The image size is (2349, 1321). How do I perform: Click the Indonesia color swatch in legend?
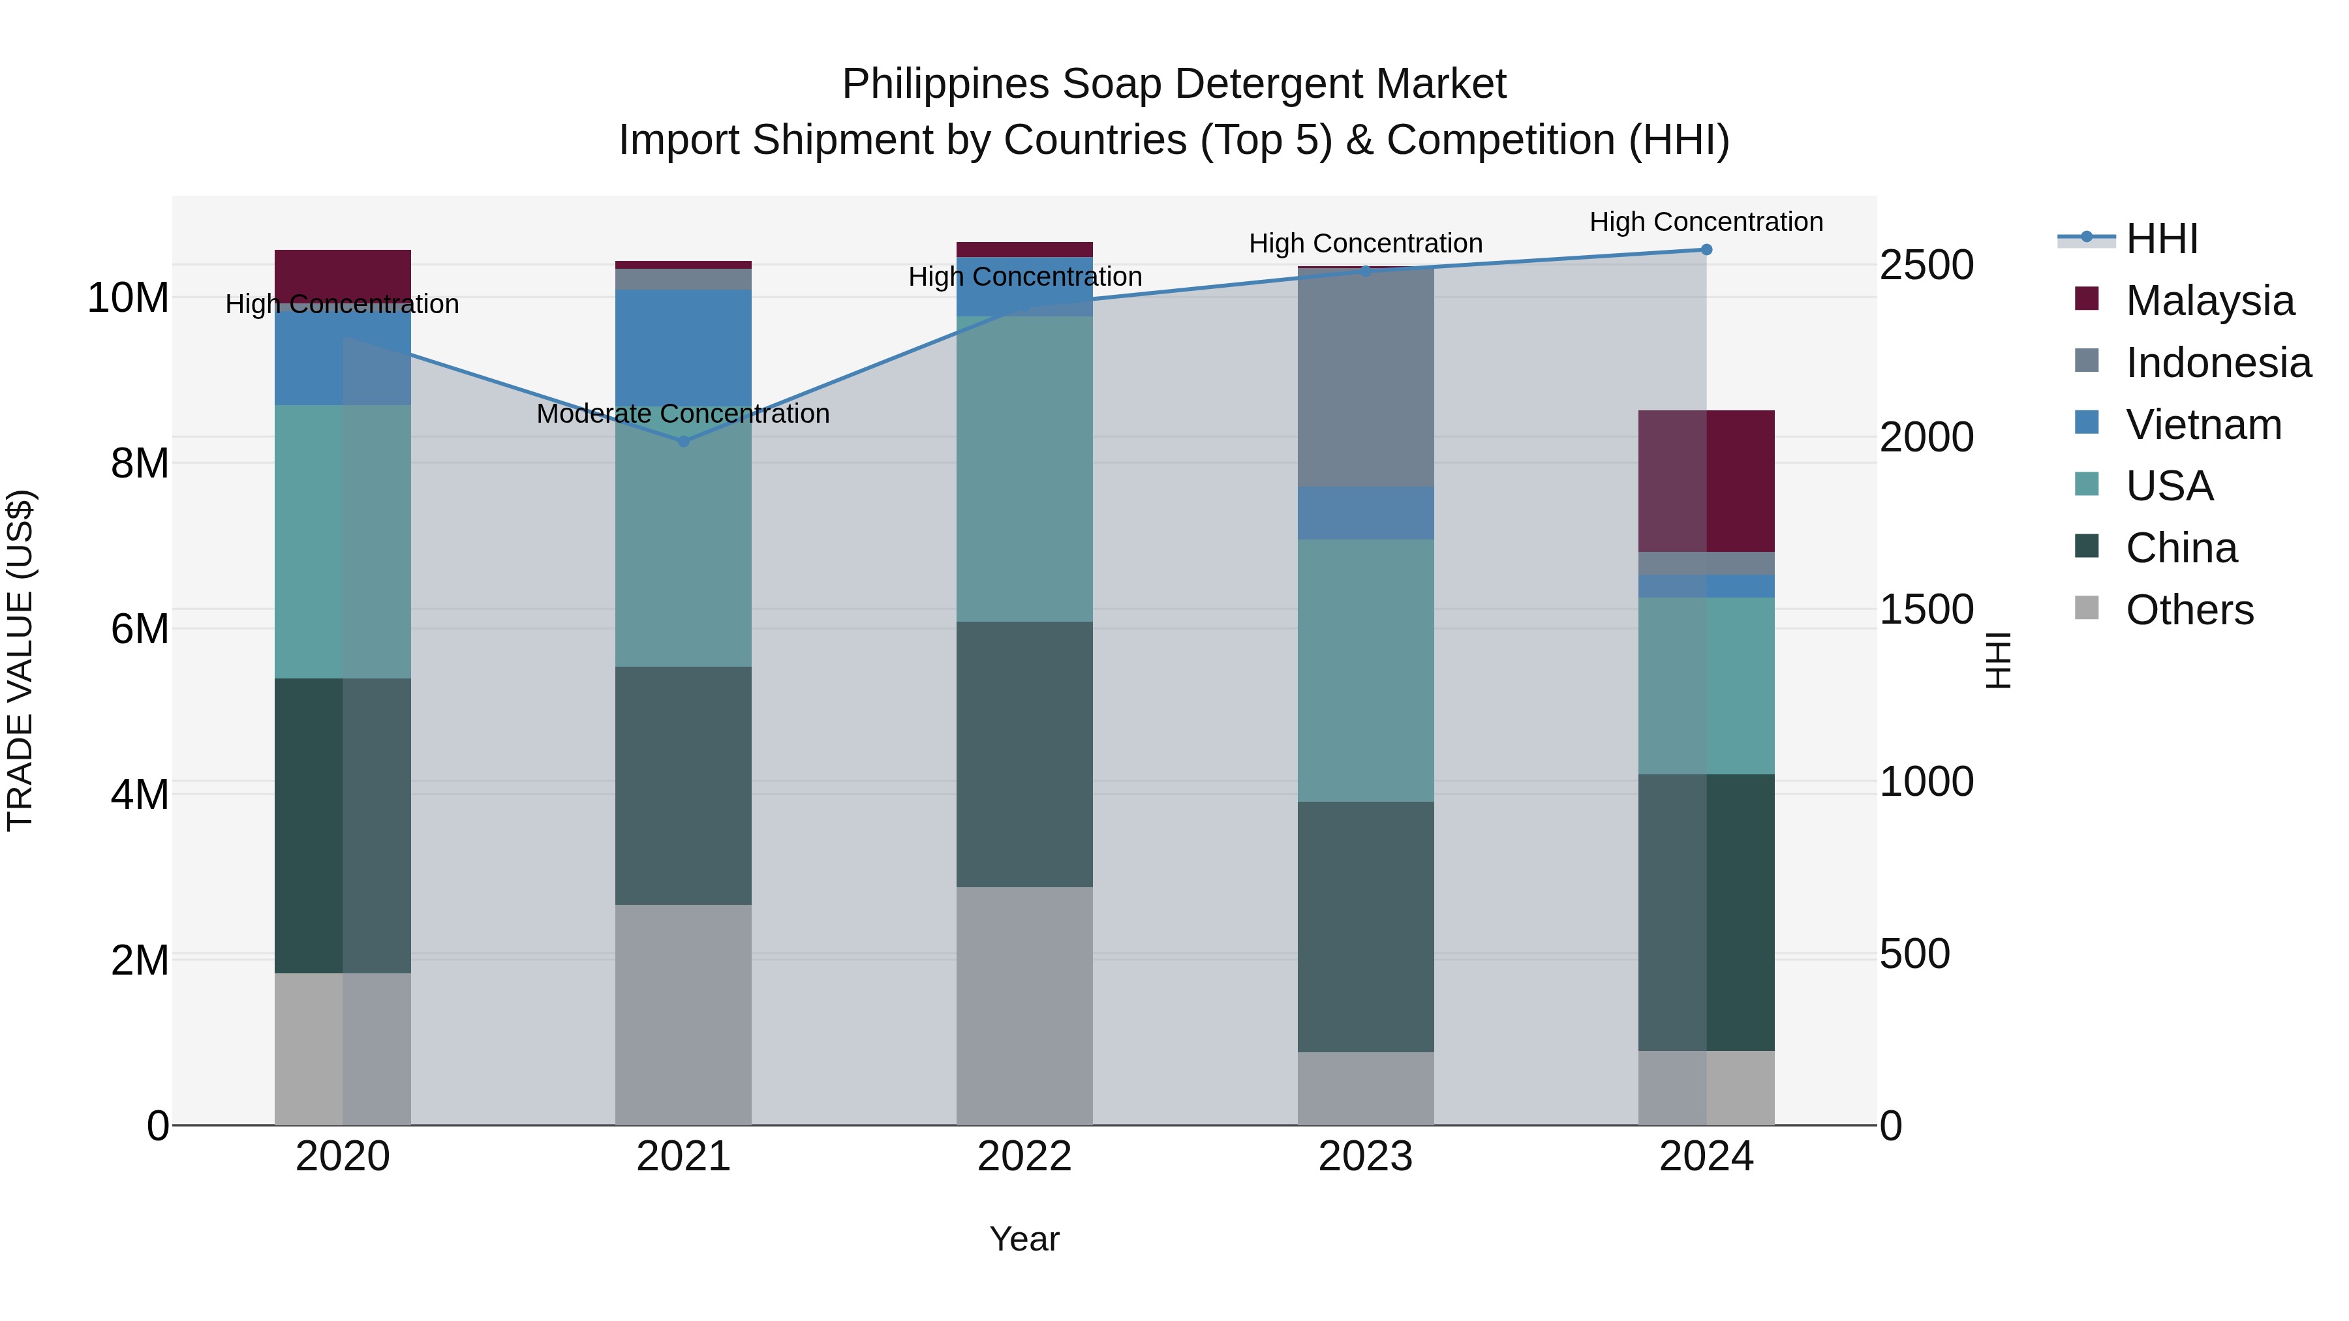[x=2087, y=360]
